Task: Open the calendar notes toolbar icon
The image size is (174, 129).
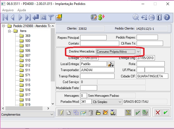Action: click(94, 17)
